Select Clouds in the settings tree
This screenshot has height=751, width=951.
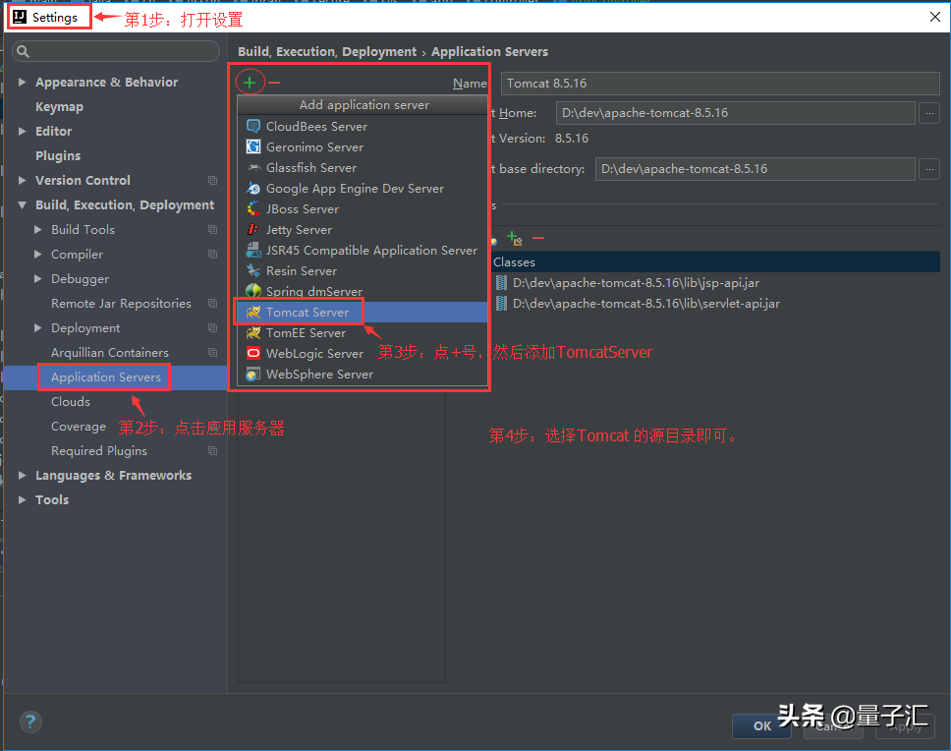click(70, 401)
